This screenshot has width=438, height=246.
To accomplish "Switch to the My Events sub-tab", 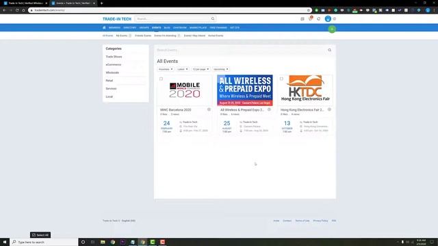I will tap(122, 36).
